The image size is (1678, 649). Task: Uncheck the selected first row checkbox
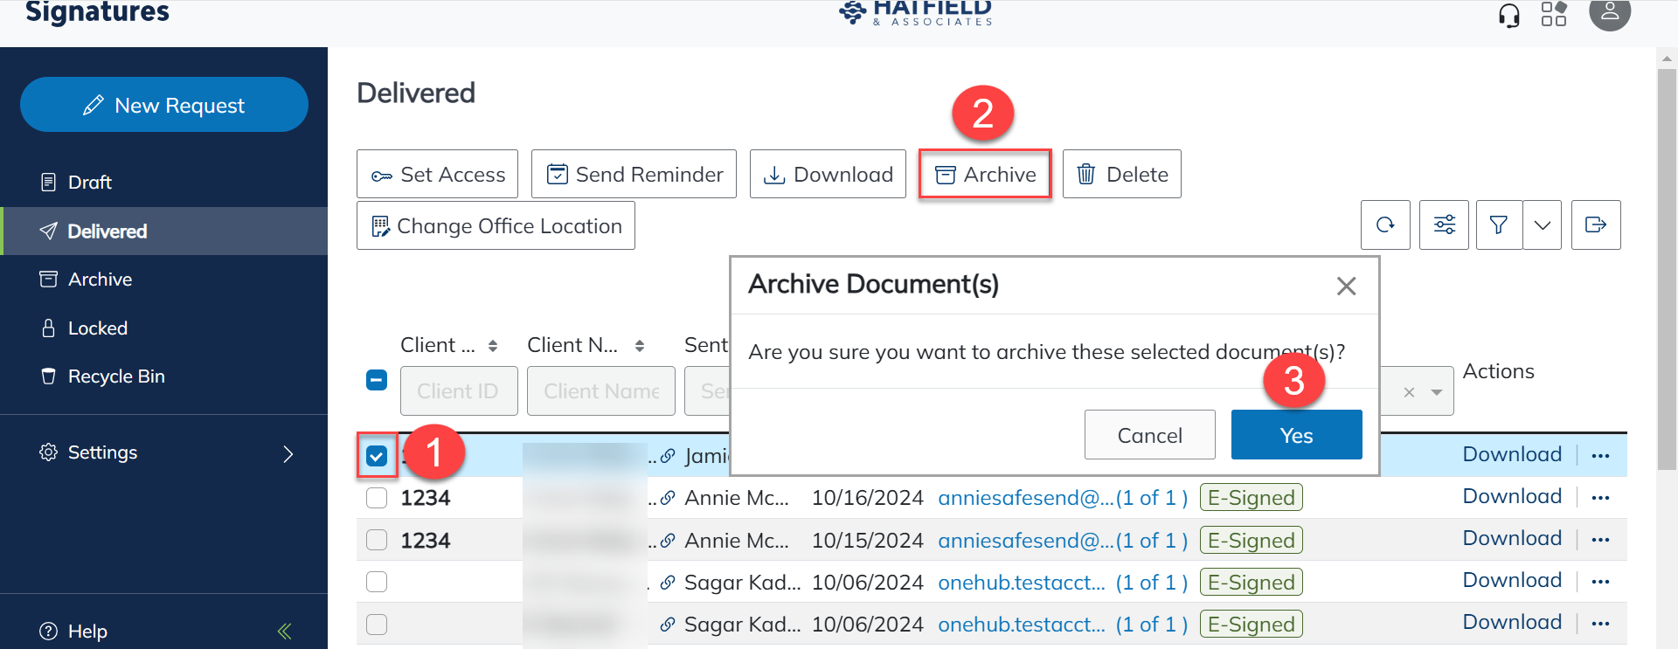377,456
